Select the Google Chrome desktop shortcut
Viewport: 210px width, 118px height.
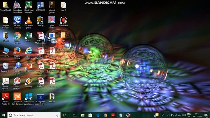[17, 38]
